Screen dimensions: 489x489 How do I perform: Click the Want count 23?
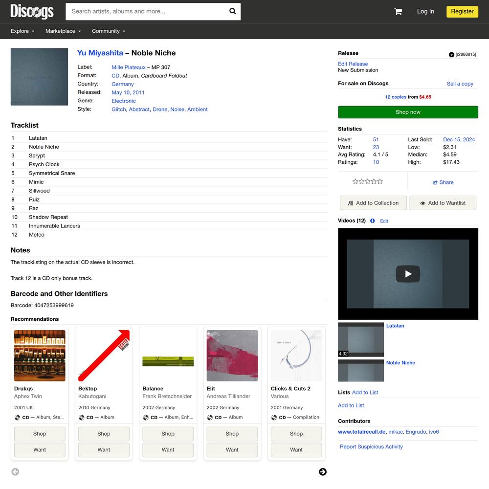tap(376, 147)
